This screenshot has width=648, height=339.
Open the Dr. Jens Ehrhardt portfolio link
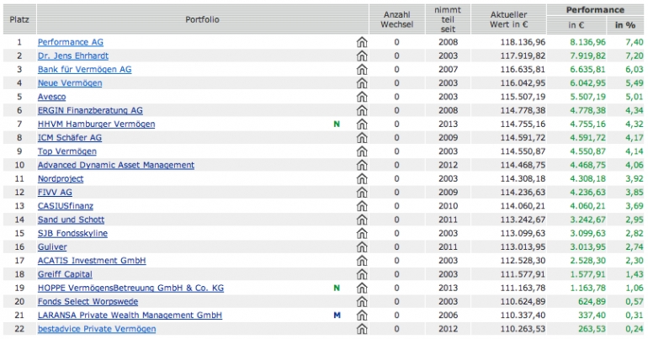click(x=73, y=56)
